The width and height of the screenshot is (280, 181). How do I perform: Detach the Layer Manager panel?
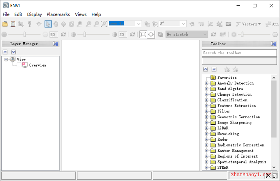[x=55, y=44]
